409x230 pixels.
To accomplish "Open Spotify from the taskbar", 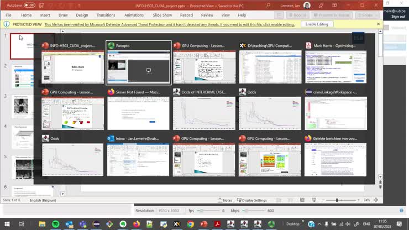I will 56,224.
